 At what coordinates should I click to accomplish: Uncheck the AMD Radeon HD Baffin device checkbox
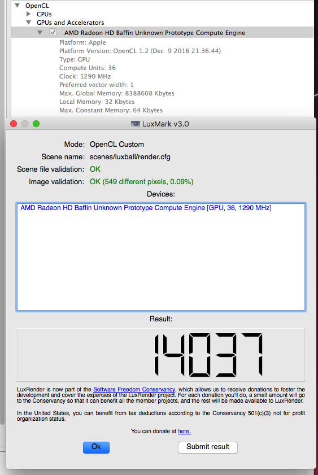click(53, 32)
